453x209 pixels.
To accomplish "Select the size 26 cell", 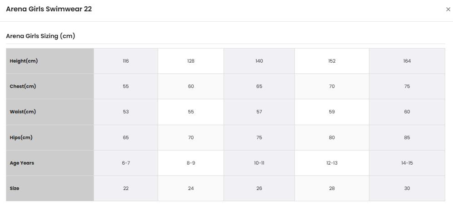I will click(x=259, y=188).
